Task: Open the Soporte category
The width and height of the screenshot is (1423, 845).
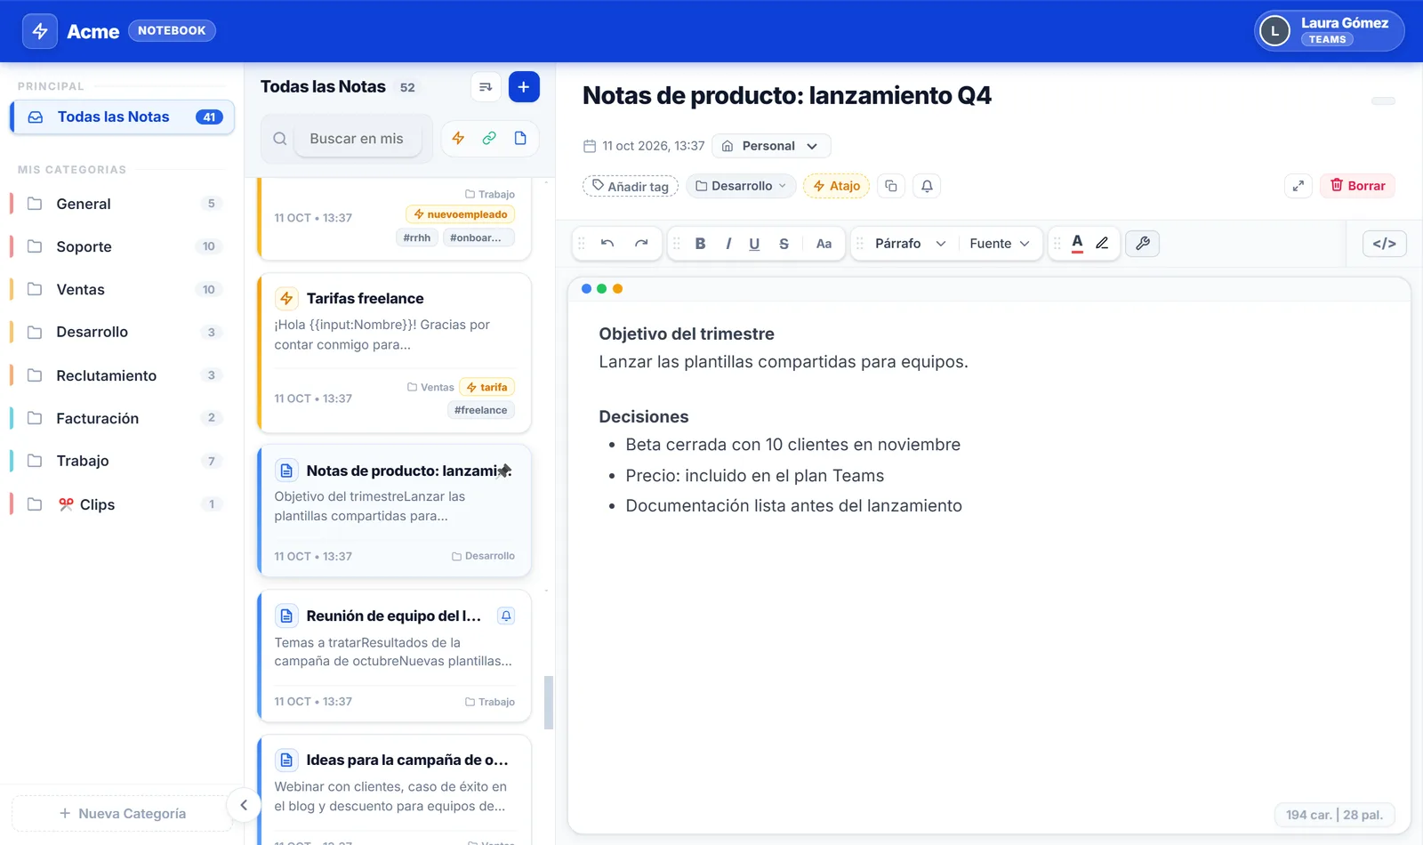Action: tap(122, 246)
